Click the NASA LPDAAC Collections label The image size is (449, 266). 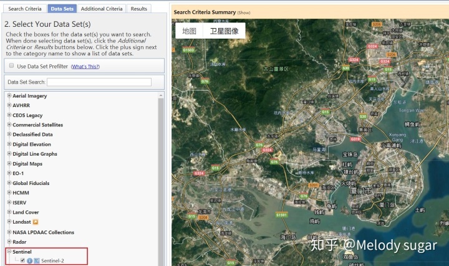tap(43, 232)
